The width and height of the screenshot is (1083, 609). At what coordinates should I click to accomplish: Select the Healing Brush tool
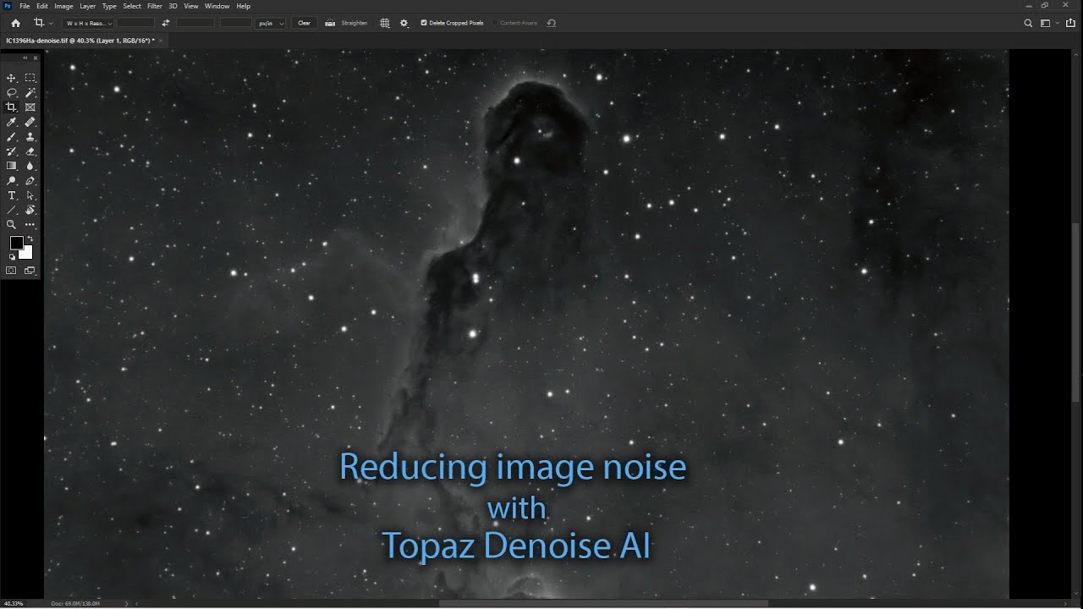(30, 122)
